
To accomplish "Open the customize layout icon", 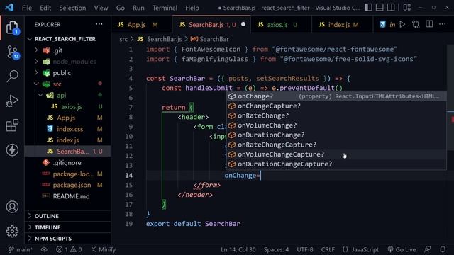I will [406, 8].
